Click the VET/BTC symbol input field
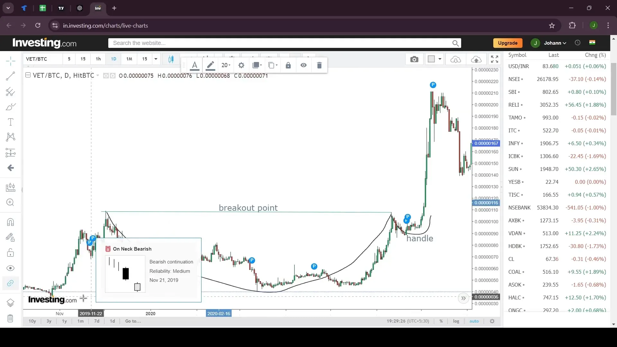 click(x=42, y=59)
